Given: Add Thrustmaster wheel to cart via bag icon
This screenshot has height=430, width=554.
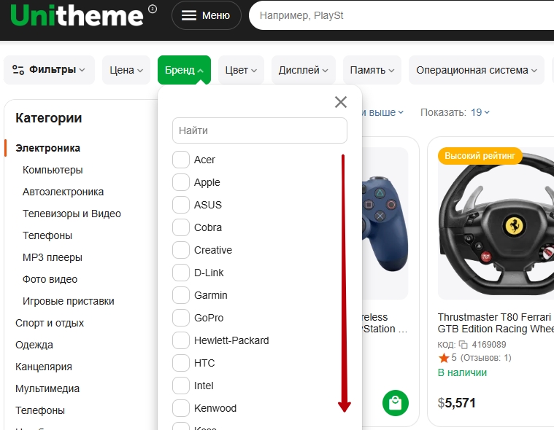Looking at the screenshot, I should pyautogui.click(x=396, y=403).
